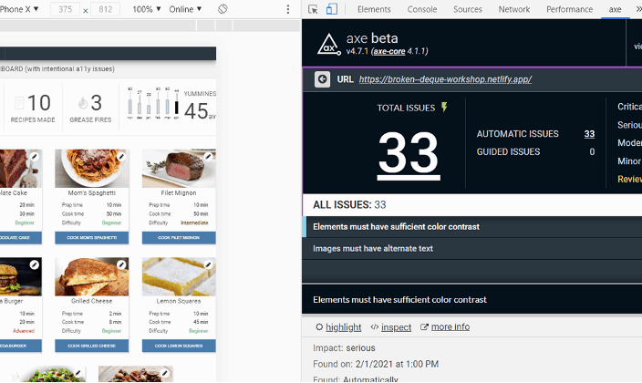
Task: Click the edit pencil on Mom's Spaghetti
Action: pos(121,157)
